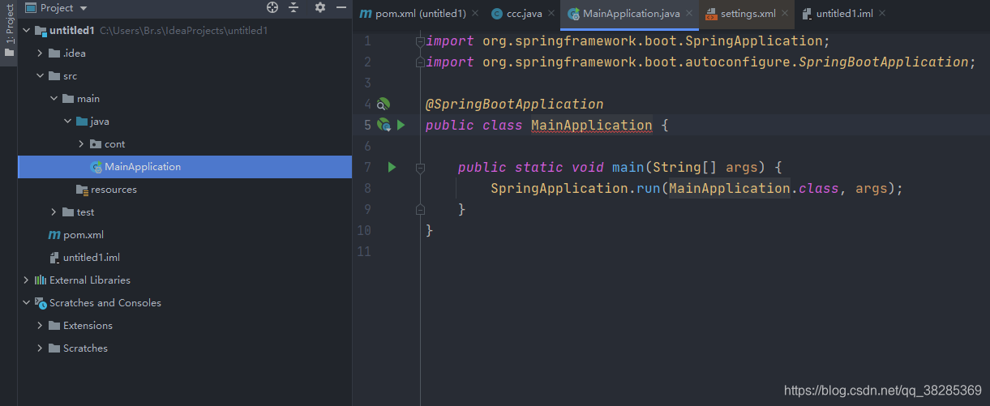Close the settings.xml tab

click(785, 14)
